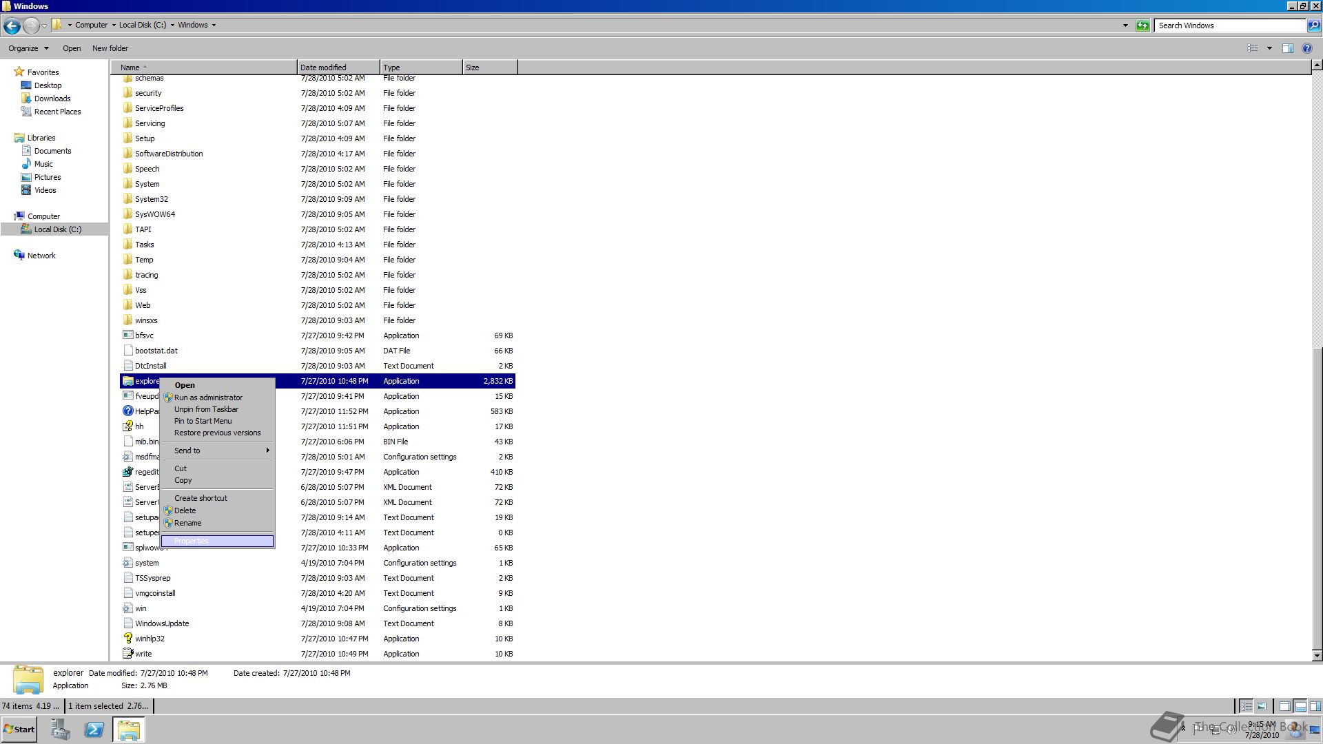Click the Music library icon
The image size is (1323, 744).
tap(26, 164)
